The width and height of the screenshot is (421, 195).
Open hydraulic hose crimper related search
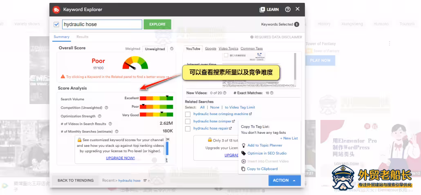point(213,121)
